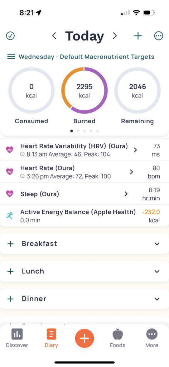Image resolution: width=169 pixels, height=367 pixels.
Task: Tap the orange center add button
Action: coord(84,338)
